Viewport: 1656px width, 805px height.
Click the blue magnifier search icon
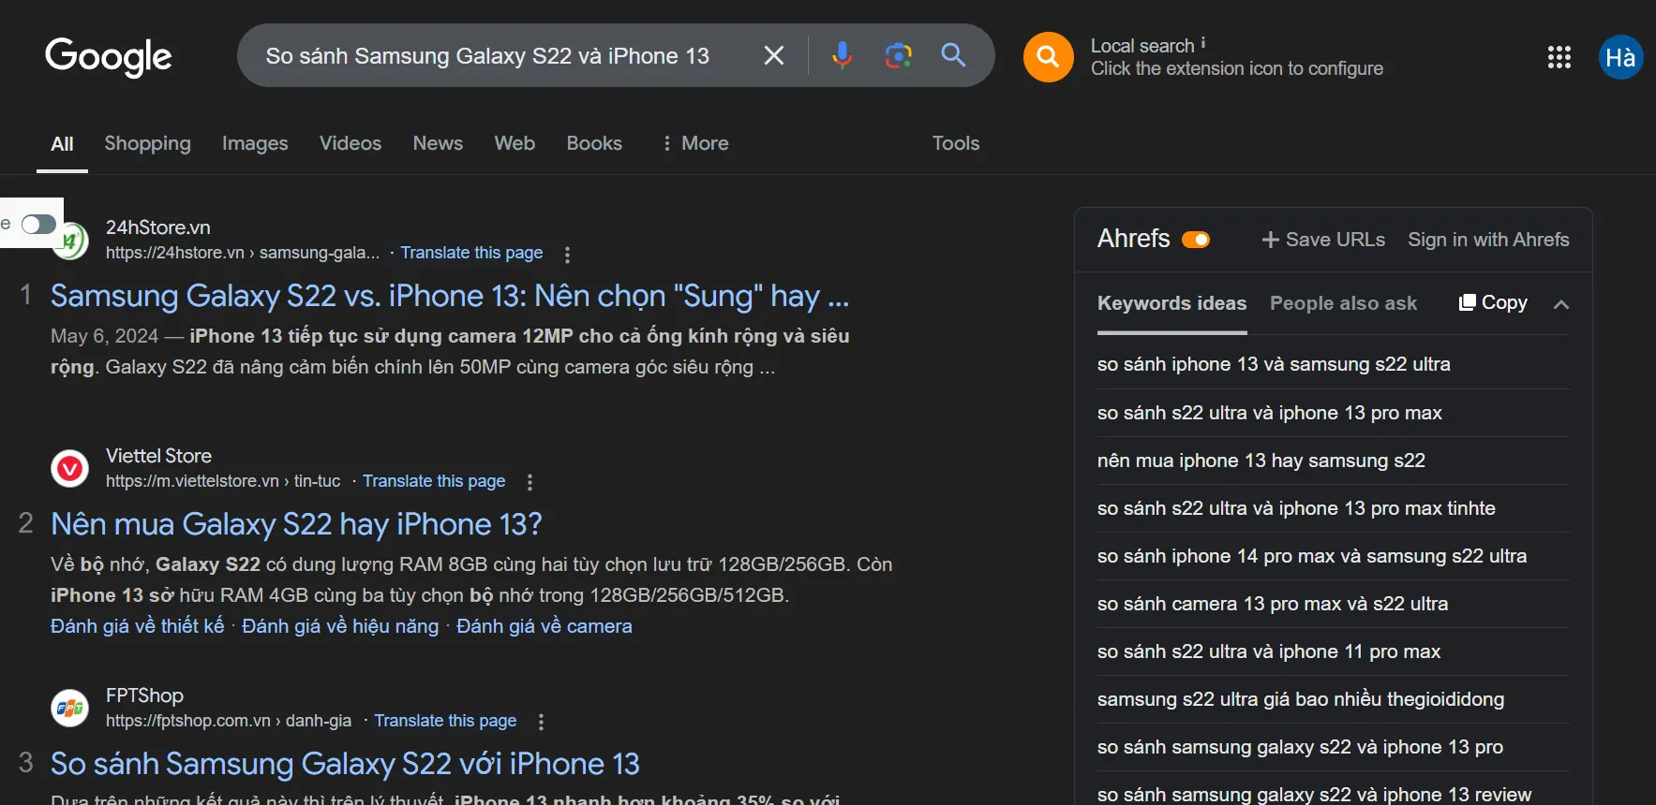pyautogui.click(x=953, y=55)
